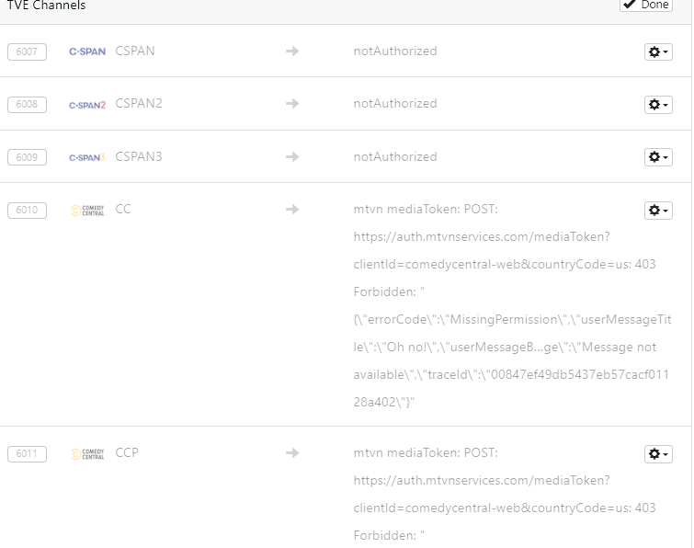Viewport: 694px width, 548px height.
Task: Click the arrow icon in CSPAN row
Action: pos(292,51)
